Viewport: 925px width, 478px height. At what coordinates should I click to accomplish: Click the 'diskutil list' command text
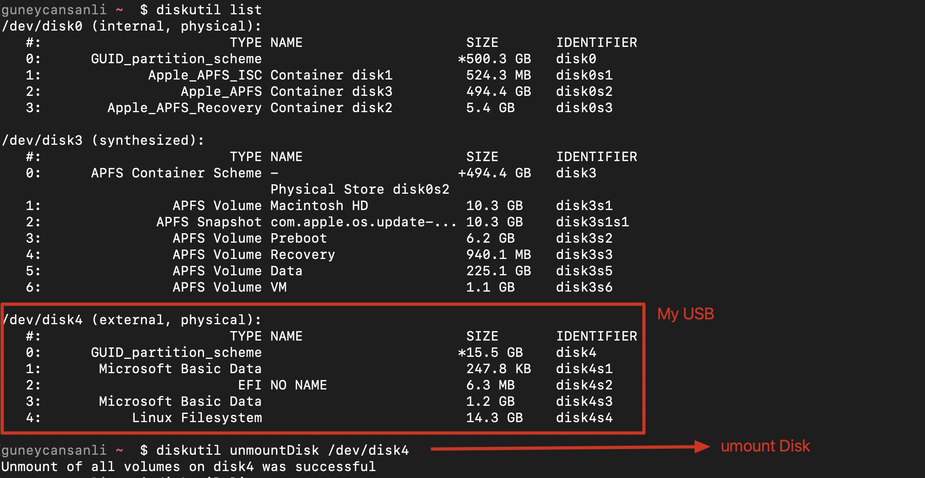pyautogui.click(x=209, y=9)
